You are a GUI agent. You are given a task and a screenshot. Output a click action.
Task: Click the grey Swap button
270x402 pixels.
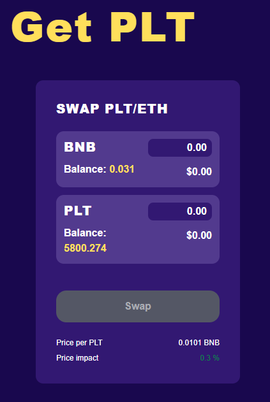click(x=138, y=306)
